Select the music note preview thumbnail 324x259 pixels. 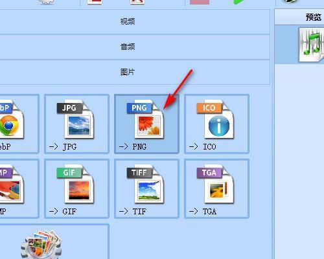click(x=312, y=45)
